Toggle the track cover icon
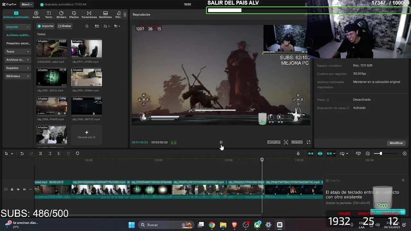This screenshot has width=411, height=231. coord(6,189)
